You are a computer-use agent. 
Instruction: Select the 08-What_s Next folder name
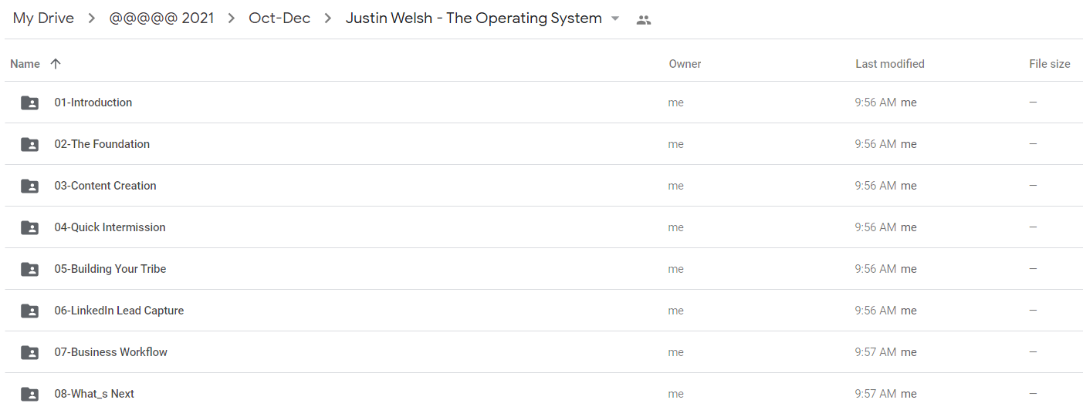[x=94, y=394]
